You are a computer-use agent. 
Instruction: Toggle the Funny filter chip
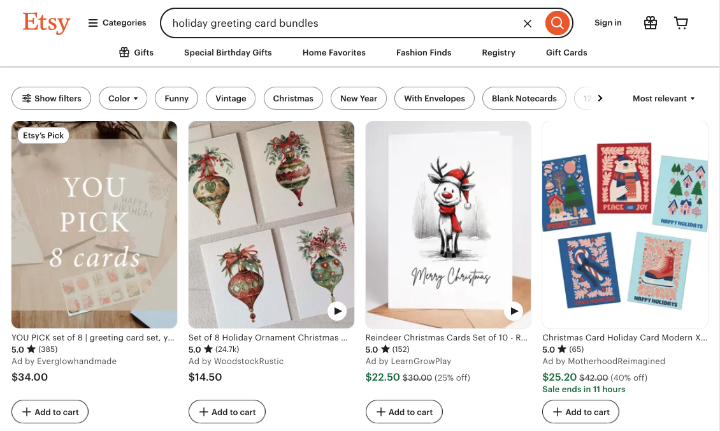[176, 98]
